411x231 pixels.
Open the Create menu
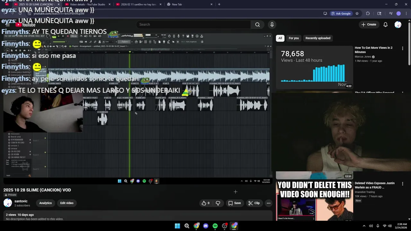click(x=369, y=24)
